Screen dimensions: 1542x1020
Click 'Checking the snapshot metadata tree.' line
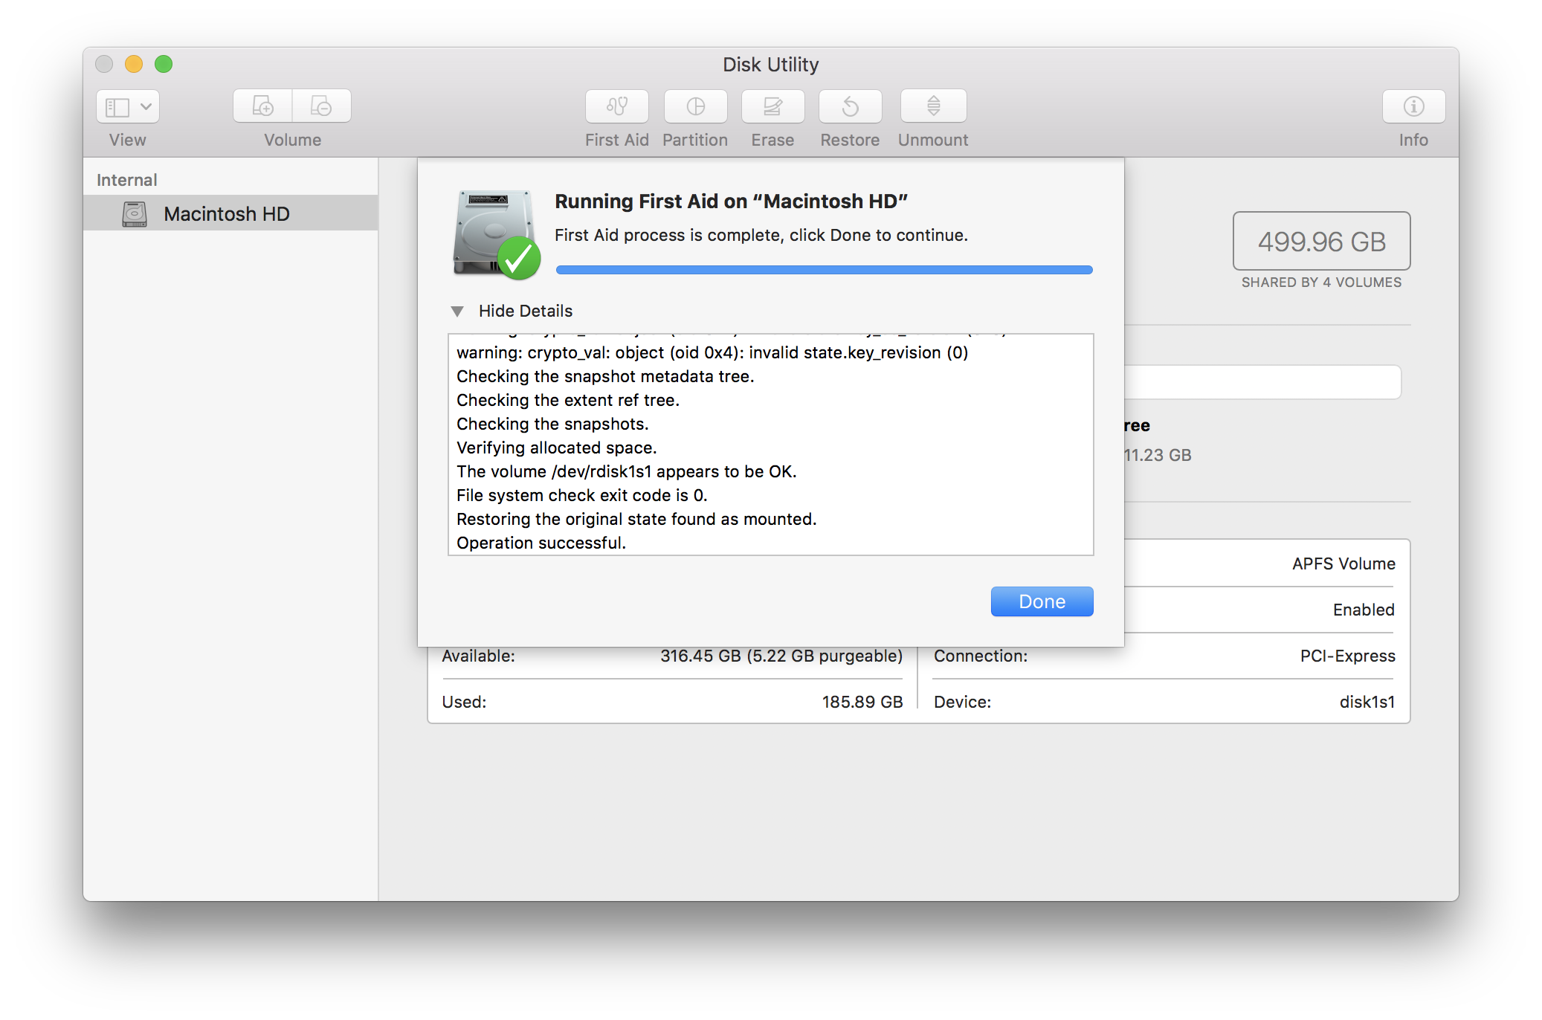[605, 376]
